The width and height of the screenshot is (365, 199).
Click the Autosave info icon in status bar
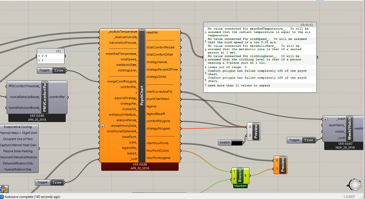coord(2,197)
